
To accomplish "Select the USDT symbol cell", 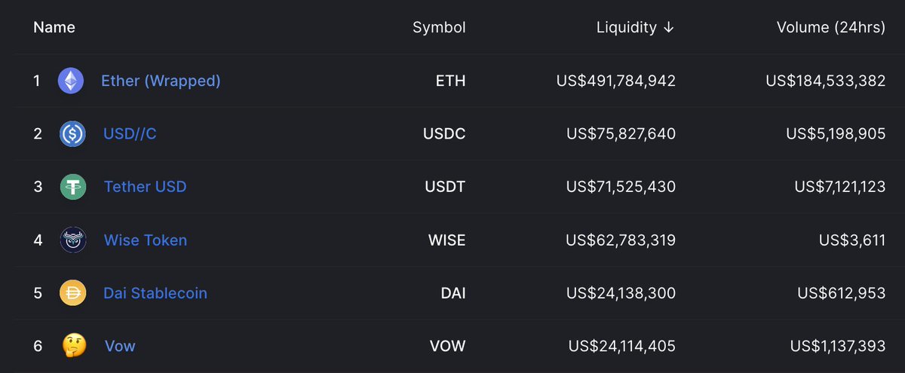I will tap(445, 187).
